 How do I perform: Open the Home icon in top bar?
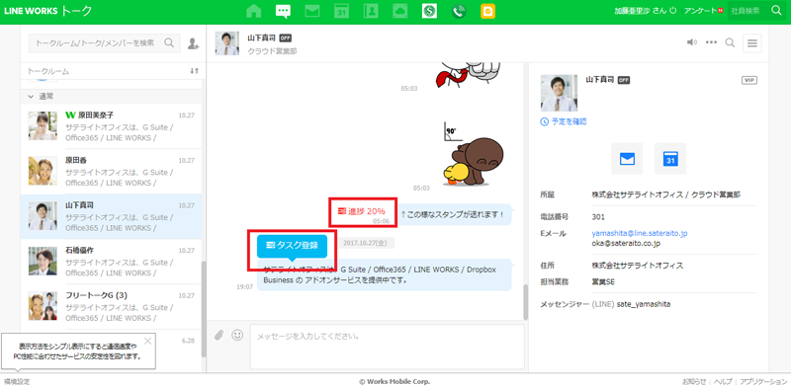[x=253, y=11]
